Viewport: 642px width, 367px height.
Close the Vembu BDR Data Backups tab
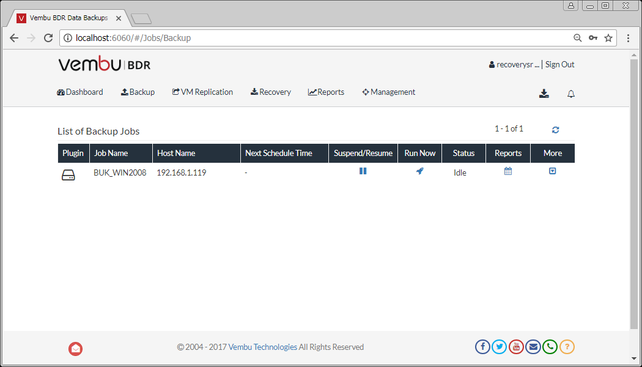[x=119, y=18]
